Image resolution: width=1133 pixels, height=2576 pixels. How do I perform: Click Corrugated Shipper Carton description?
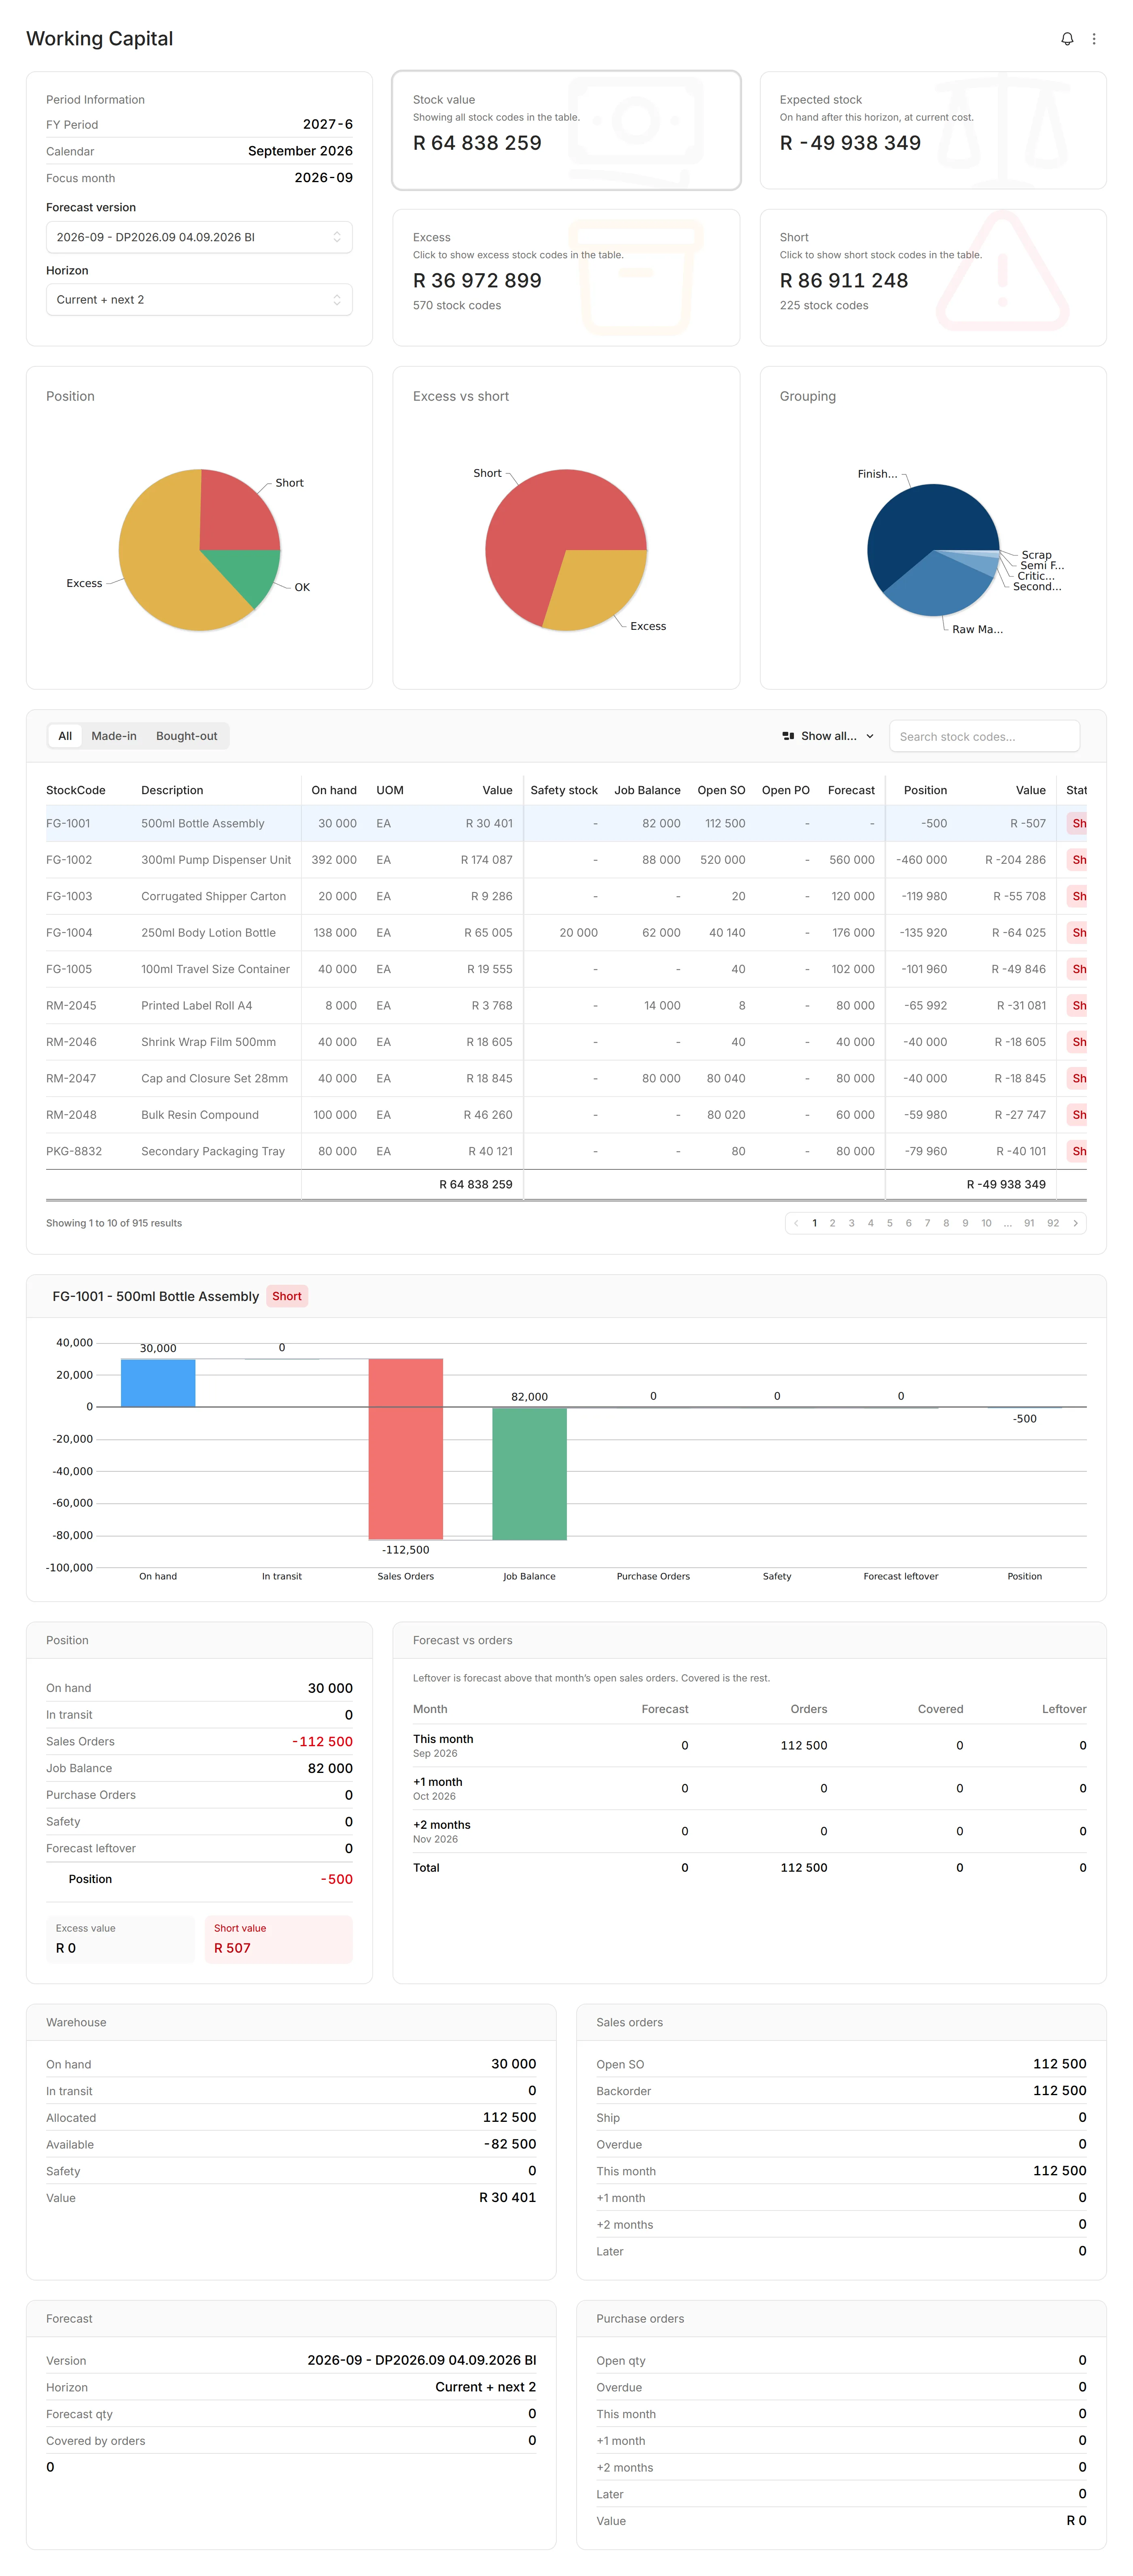[x=213, y=897]
